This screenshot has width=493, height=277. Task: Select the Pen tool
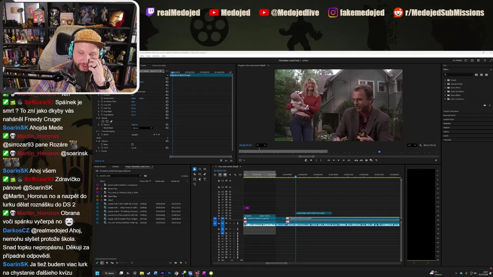click(x=205, y=174)
